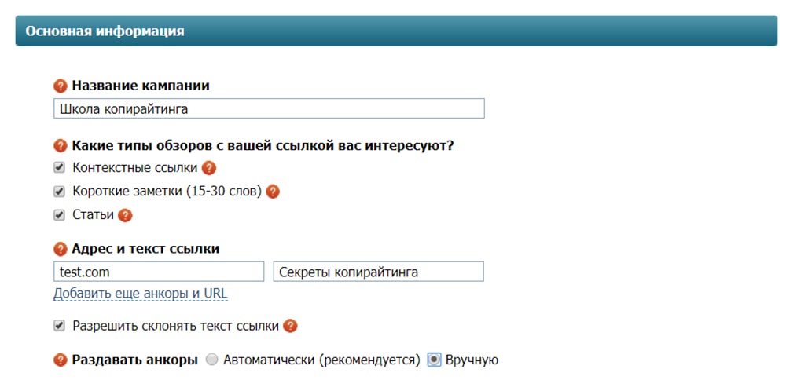Viewport: 786px width, 380px height.
Task: Click anchor text field «Секреты копирайтинга»
Action: 377,272
